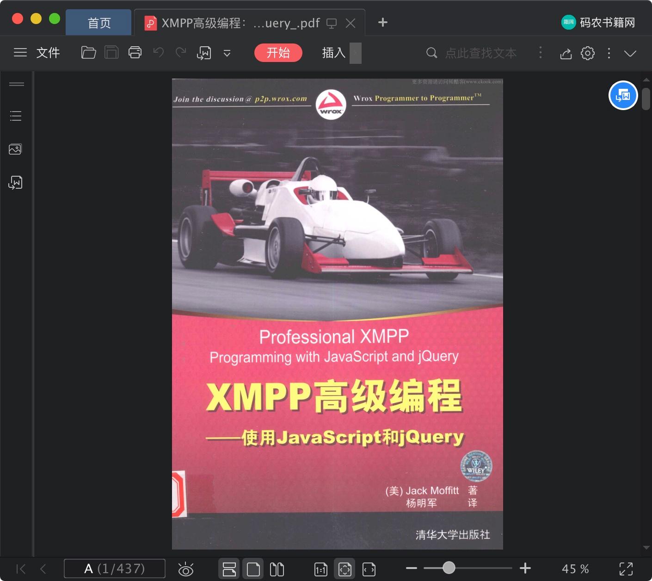Open the 45 % zoom level dropdown
Image resolution: width=652 pixels, height=581 pixels.
point(575,569)
